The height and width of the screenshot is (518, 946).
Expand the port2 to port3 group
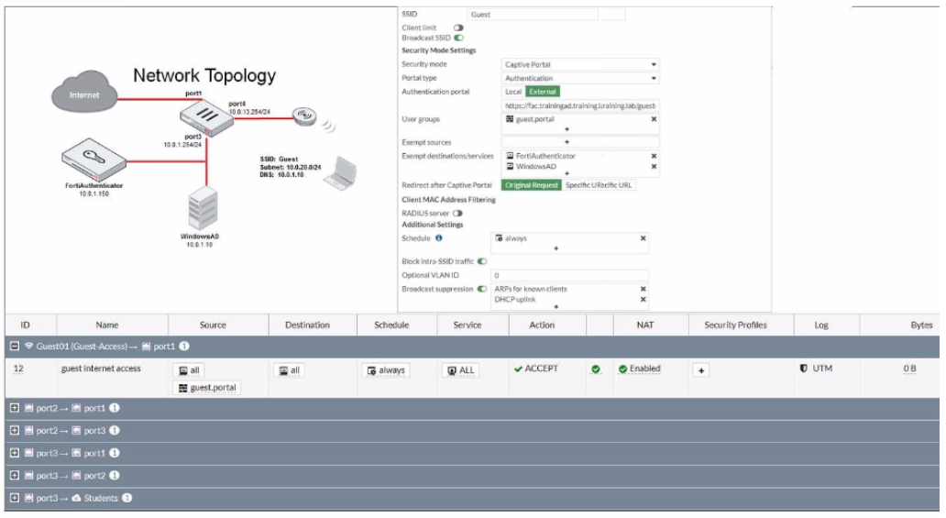(x=15, y=431)
